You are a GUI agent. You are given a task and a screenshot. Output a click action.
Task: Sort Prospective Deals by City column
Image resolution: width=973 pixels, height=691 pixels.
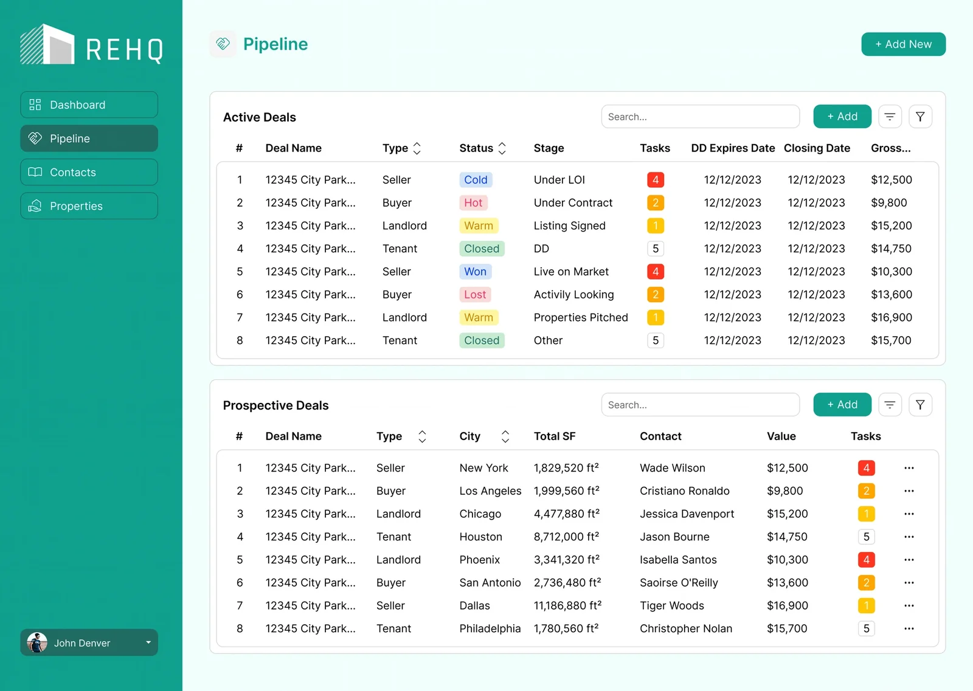(x=505, y=436)
